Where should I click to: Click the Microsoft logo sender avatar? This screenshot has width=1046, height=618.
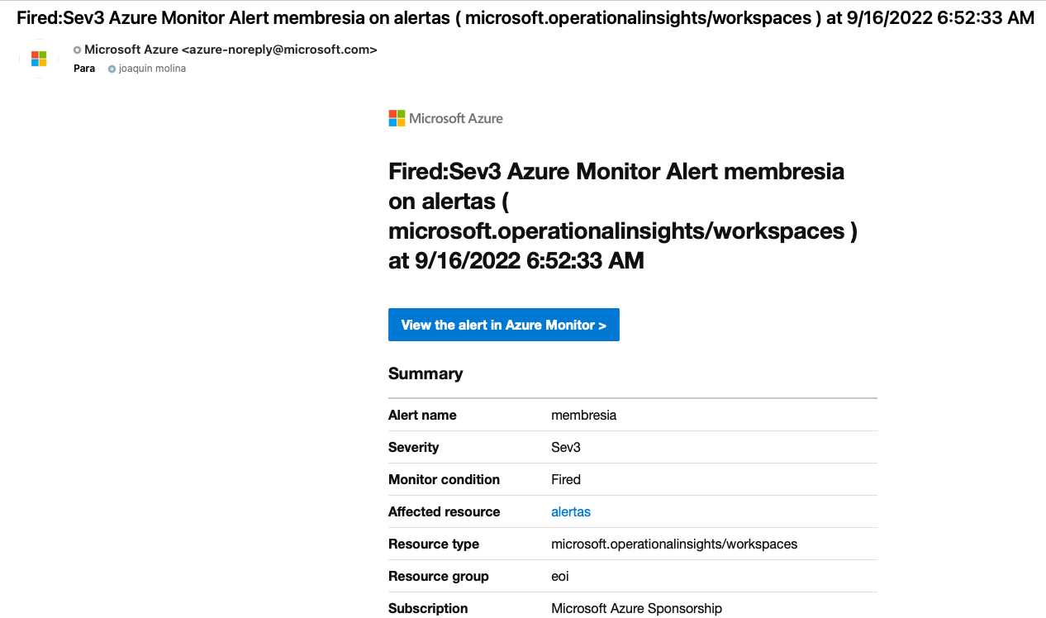click(39, 59)
